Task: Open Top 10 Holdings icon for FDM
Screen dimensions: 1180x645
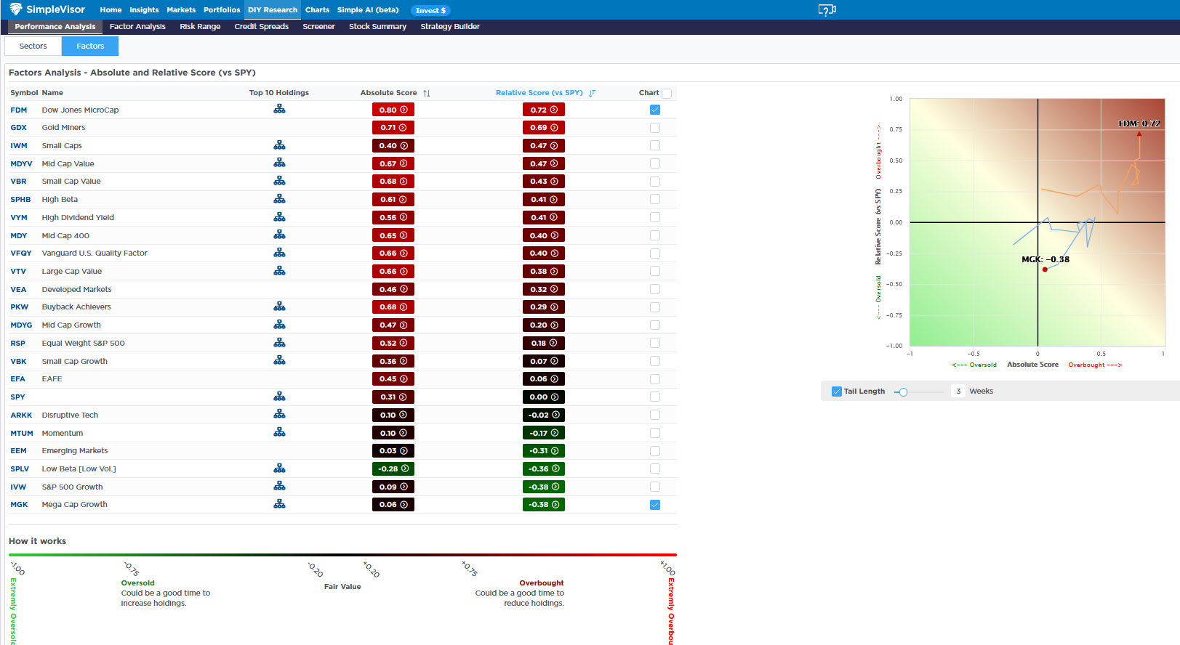Action: [279, 110]
